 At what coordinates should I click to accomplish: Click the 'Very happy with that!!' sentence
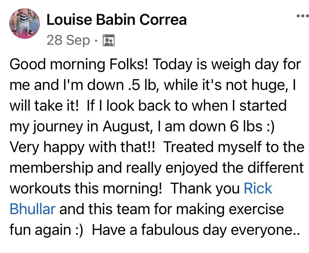click(83, 147)
